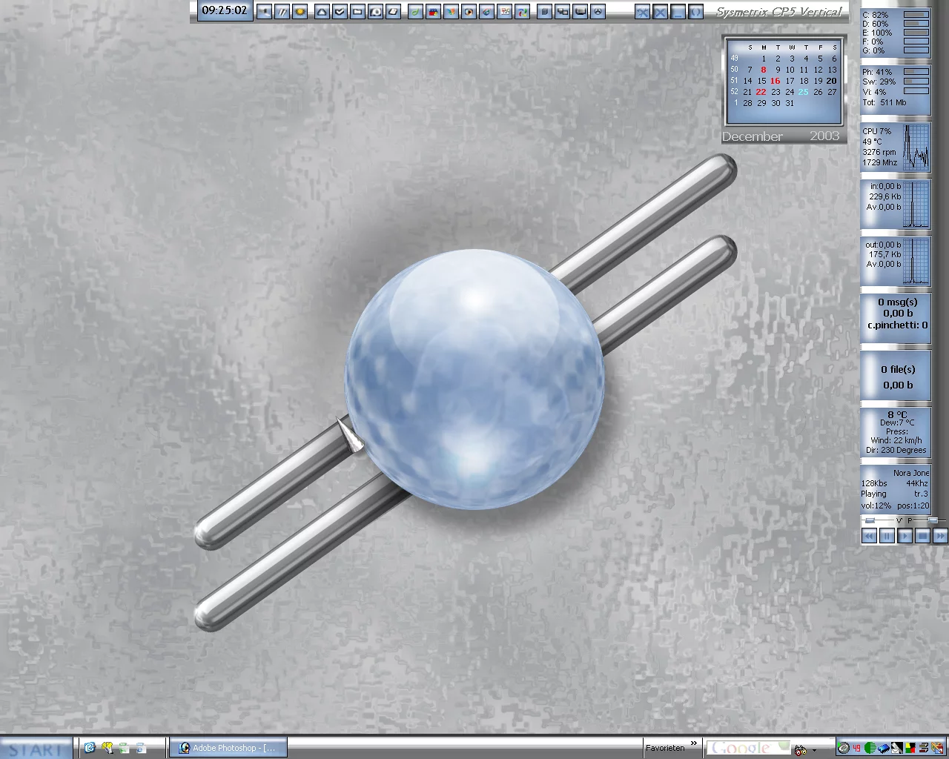
Task: Switch to the Adobe Photoshop taskbar window
Action: click(227, 748)
